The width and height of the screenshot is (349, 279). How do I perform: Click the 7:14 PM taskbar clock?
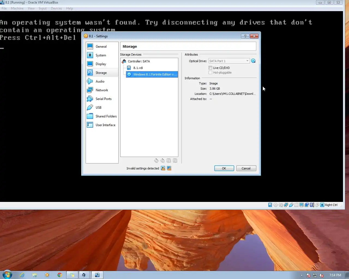pos(335,275)
